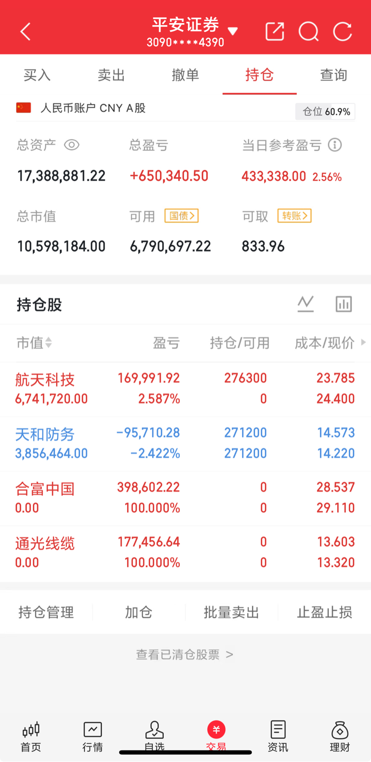This screenshot has width=371, height=762.
Task: Click the 成本/现价 column header
Action: [x=325, y=343]
